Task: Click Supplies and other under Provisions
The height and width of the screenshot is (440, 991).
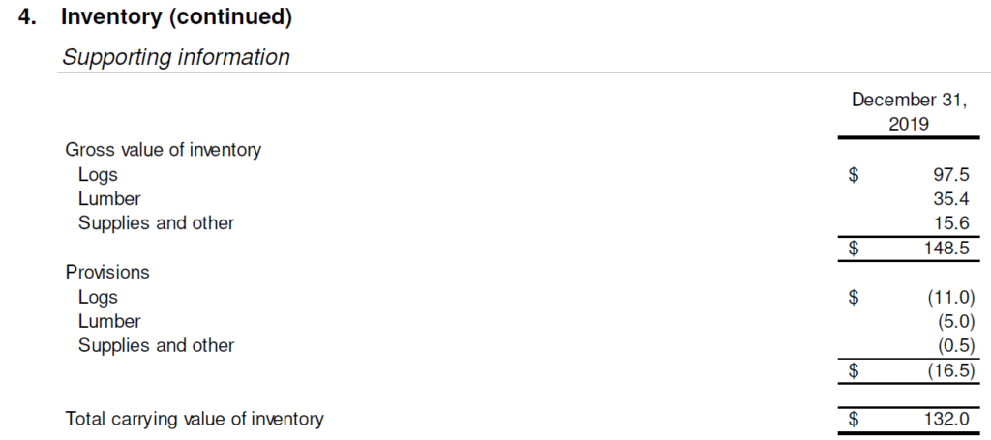Action: [x=156, y=345]
